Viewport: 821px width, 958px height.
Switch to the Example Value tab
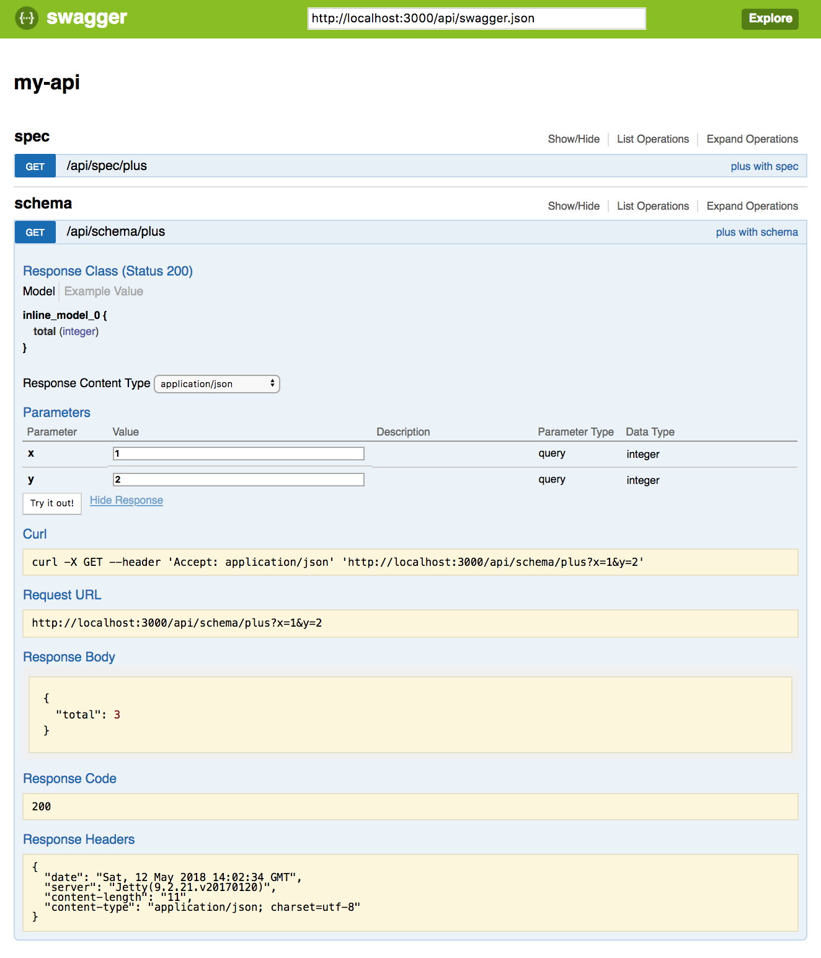tap(103, 291)
